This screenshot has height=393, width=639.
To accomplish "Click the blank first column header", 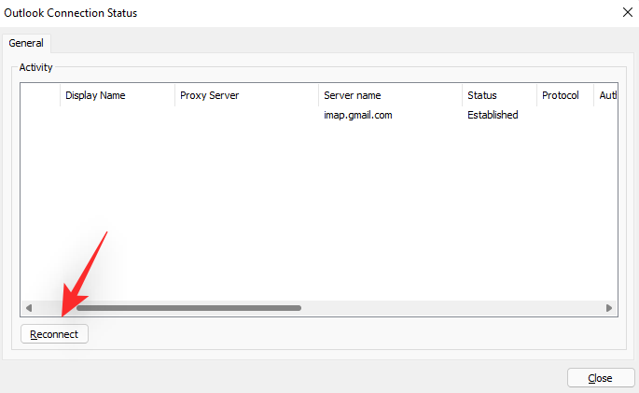I will pos(40,95).
